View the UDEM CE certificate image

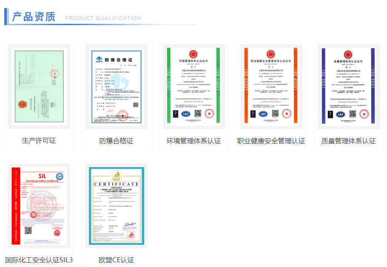(x=116, y=206)
